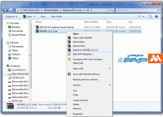Open Videos library in navigation pane
Screen dimensions: 163x117
15,58
